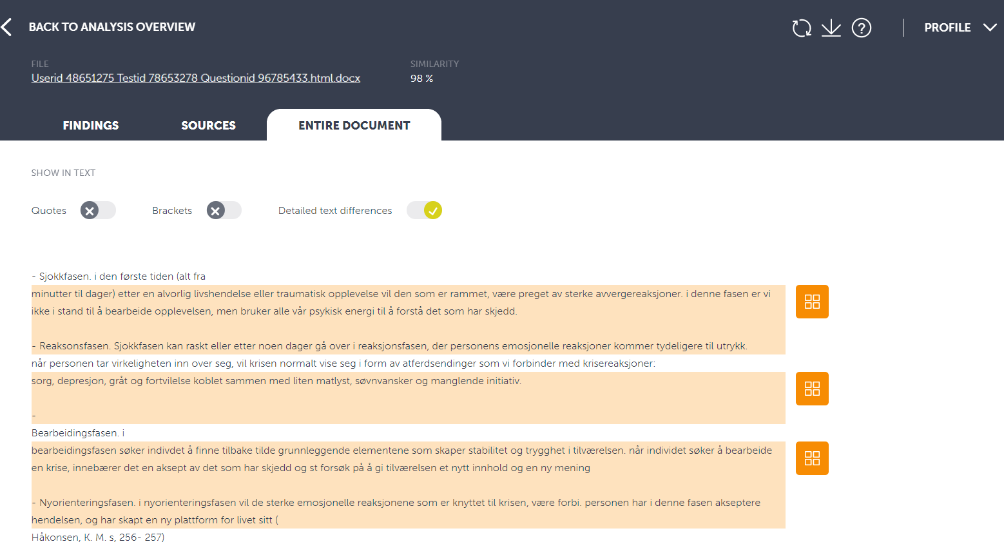Click highlighted text '- Reaksonsfasen. Sjokkfasen kan raskt'
This screenshot has height=553, width=1004.
pyautogui.click(x=389, y=346)
